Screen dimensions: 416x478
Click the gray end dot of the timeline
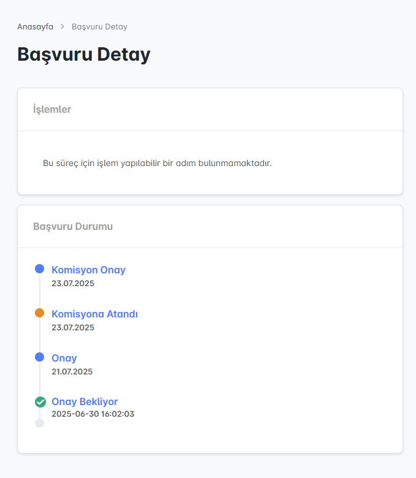tap(40, 423)
